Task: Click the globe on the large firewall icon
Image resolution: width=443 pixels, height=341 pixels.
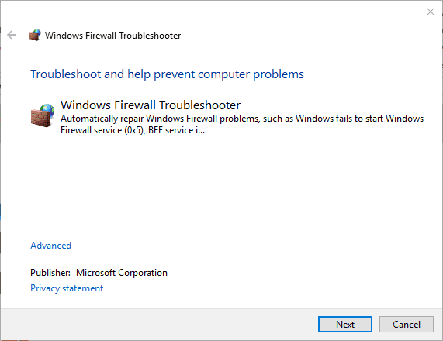Action: (x=47, y=109)
